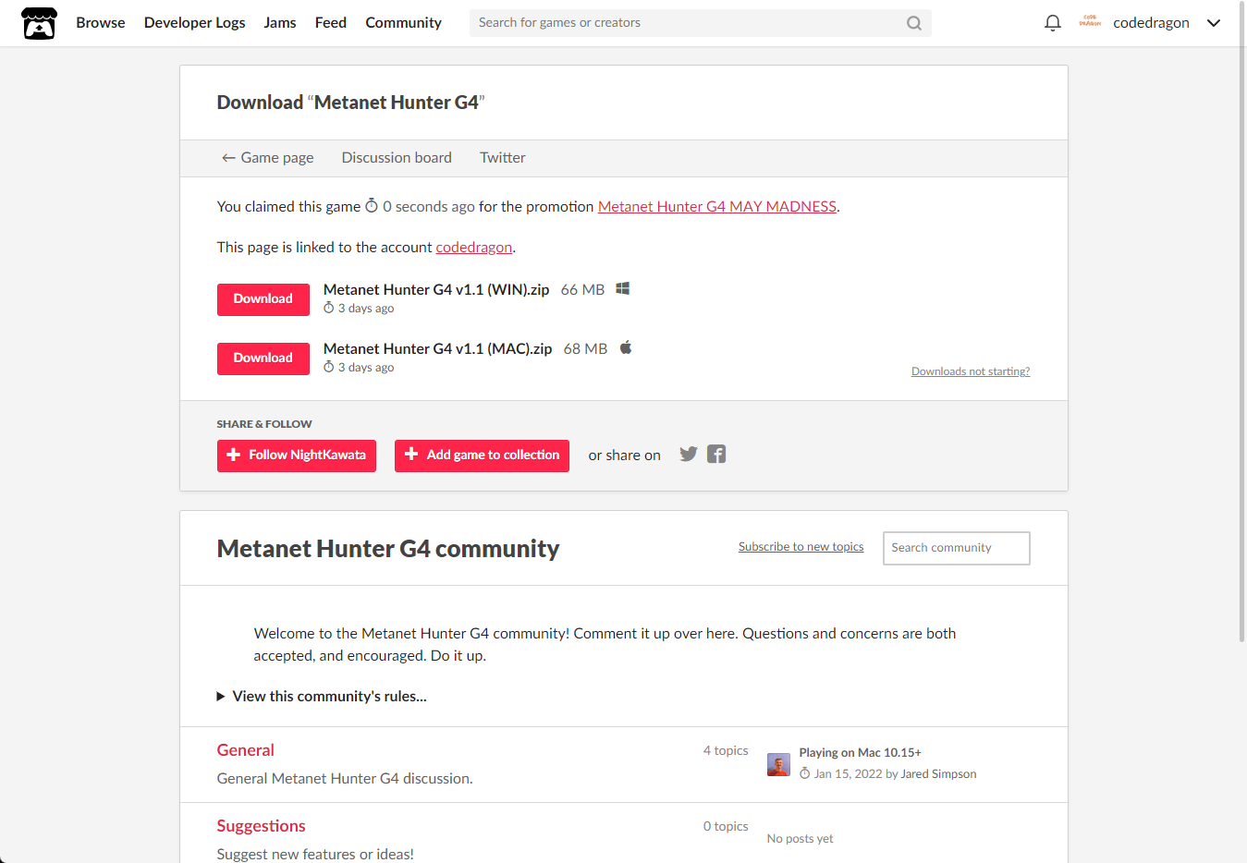Viewport: 1247px width, 863px height.
Task: Add game to collection
Action: [482, 456]
